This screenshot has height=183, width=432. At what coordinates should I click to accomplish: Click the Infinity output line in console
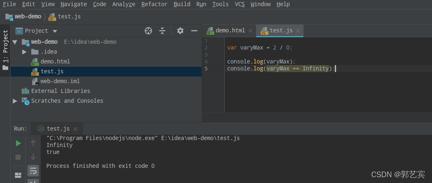[59, 145]
